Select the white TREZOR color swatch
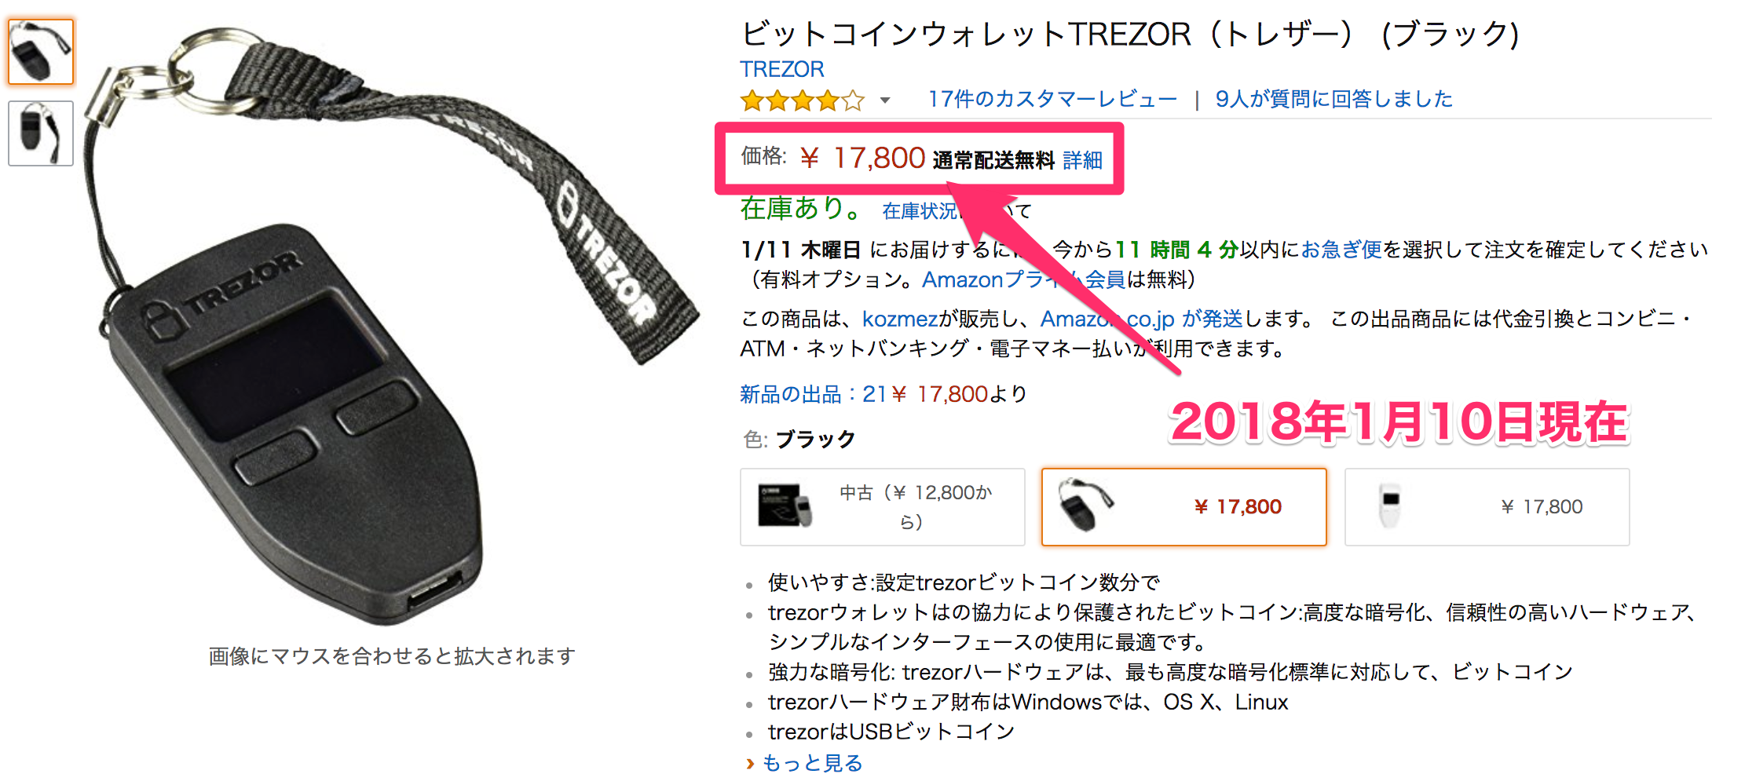 coord(1487,507)
